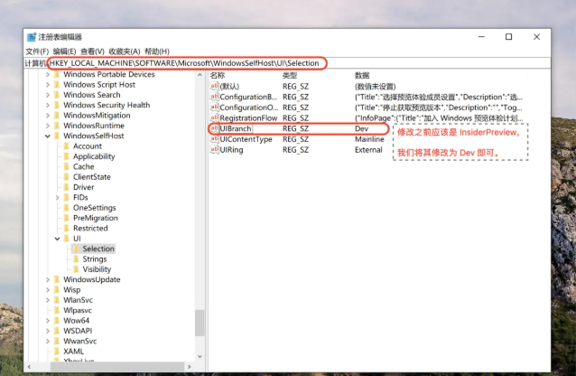
Task: Expand the WindowsRuntime key
Action: pyautogui.click(x=48, y=126)
